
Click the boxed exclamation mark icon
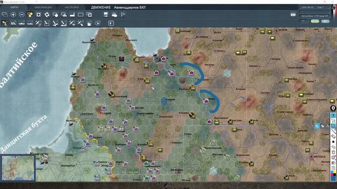[111, 23]
